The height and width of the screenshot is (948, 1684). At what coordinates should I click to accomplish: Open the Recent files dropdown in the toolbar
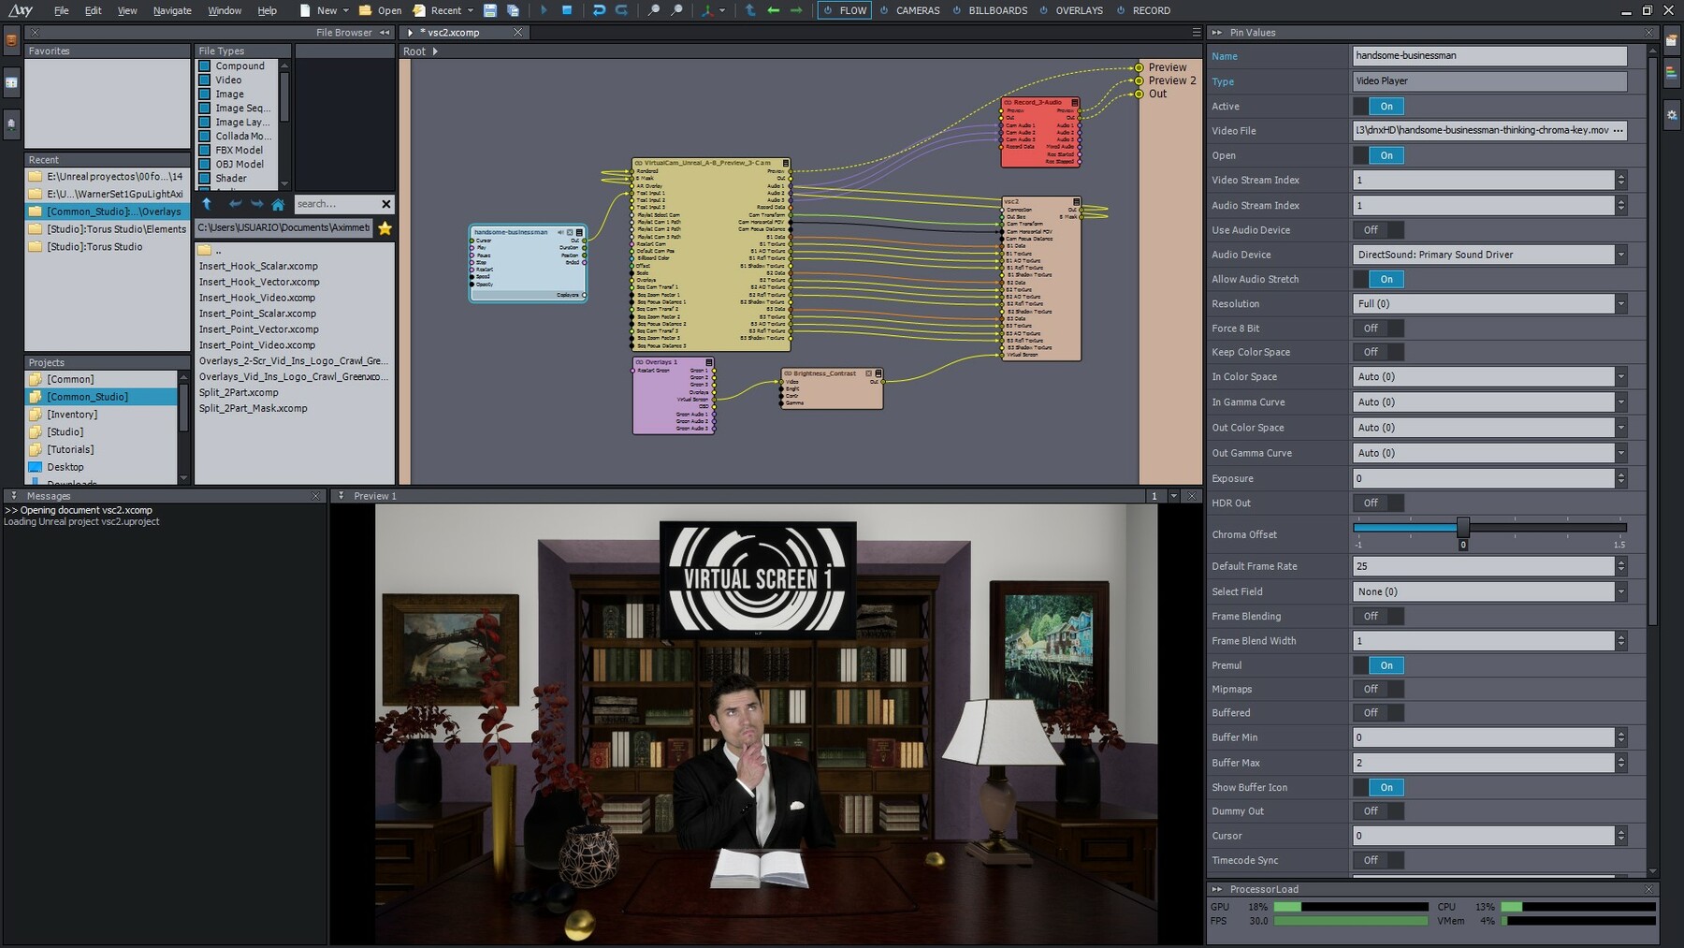tap(470, 10)
